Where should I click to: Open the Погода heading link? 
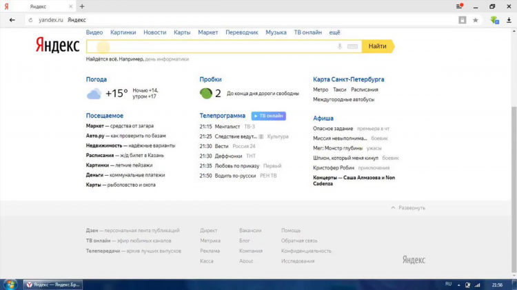97,79
